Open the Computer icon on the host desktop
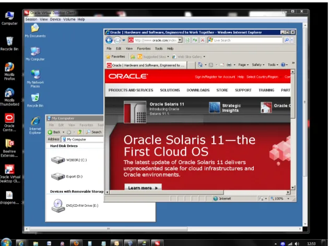Screen dimensions: 329x246 click(9, 18)
